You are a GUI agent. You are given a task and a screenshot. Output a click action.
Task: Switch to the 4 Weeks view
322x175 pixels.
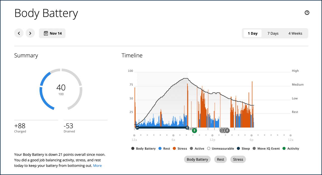pyautogui.click(x=295, y=33)
